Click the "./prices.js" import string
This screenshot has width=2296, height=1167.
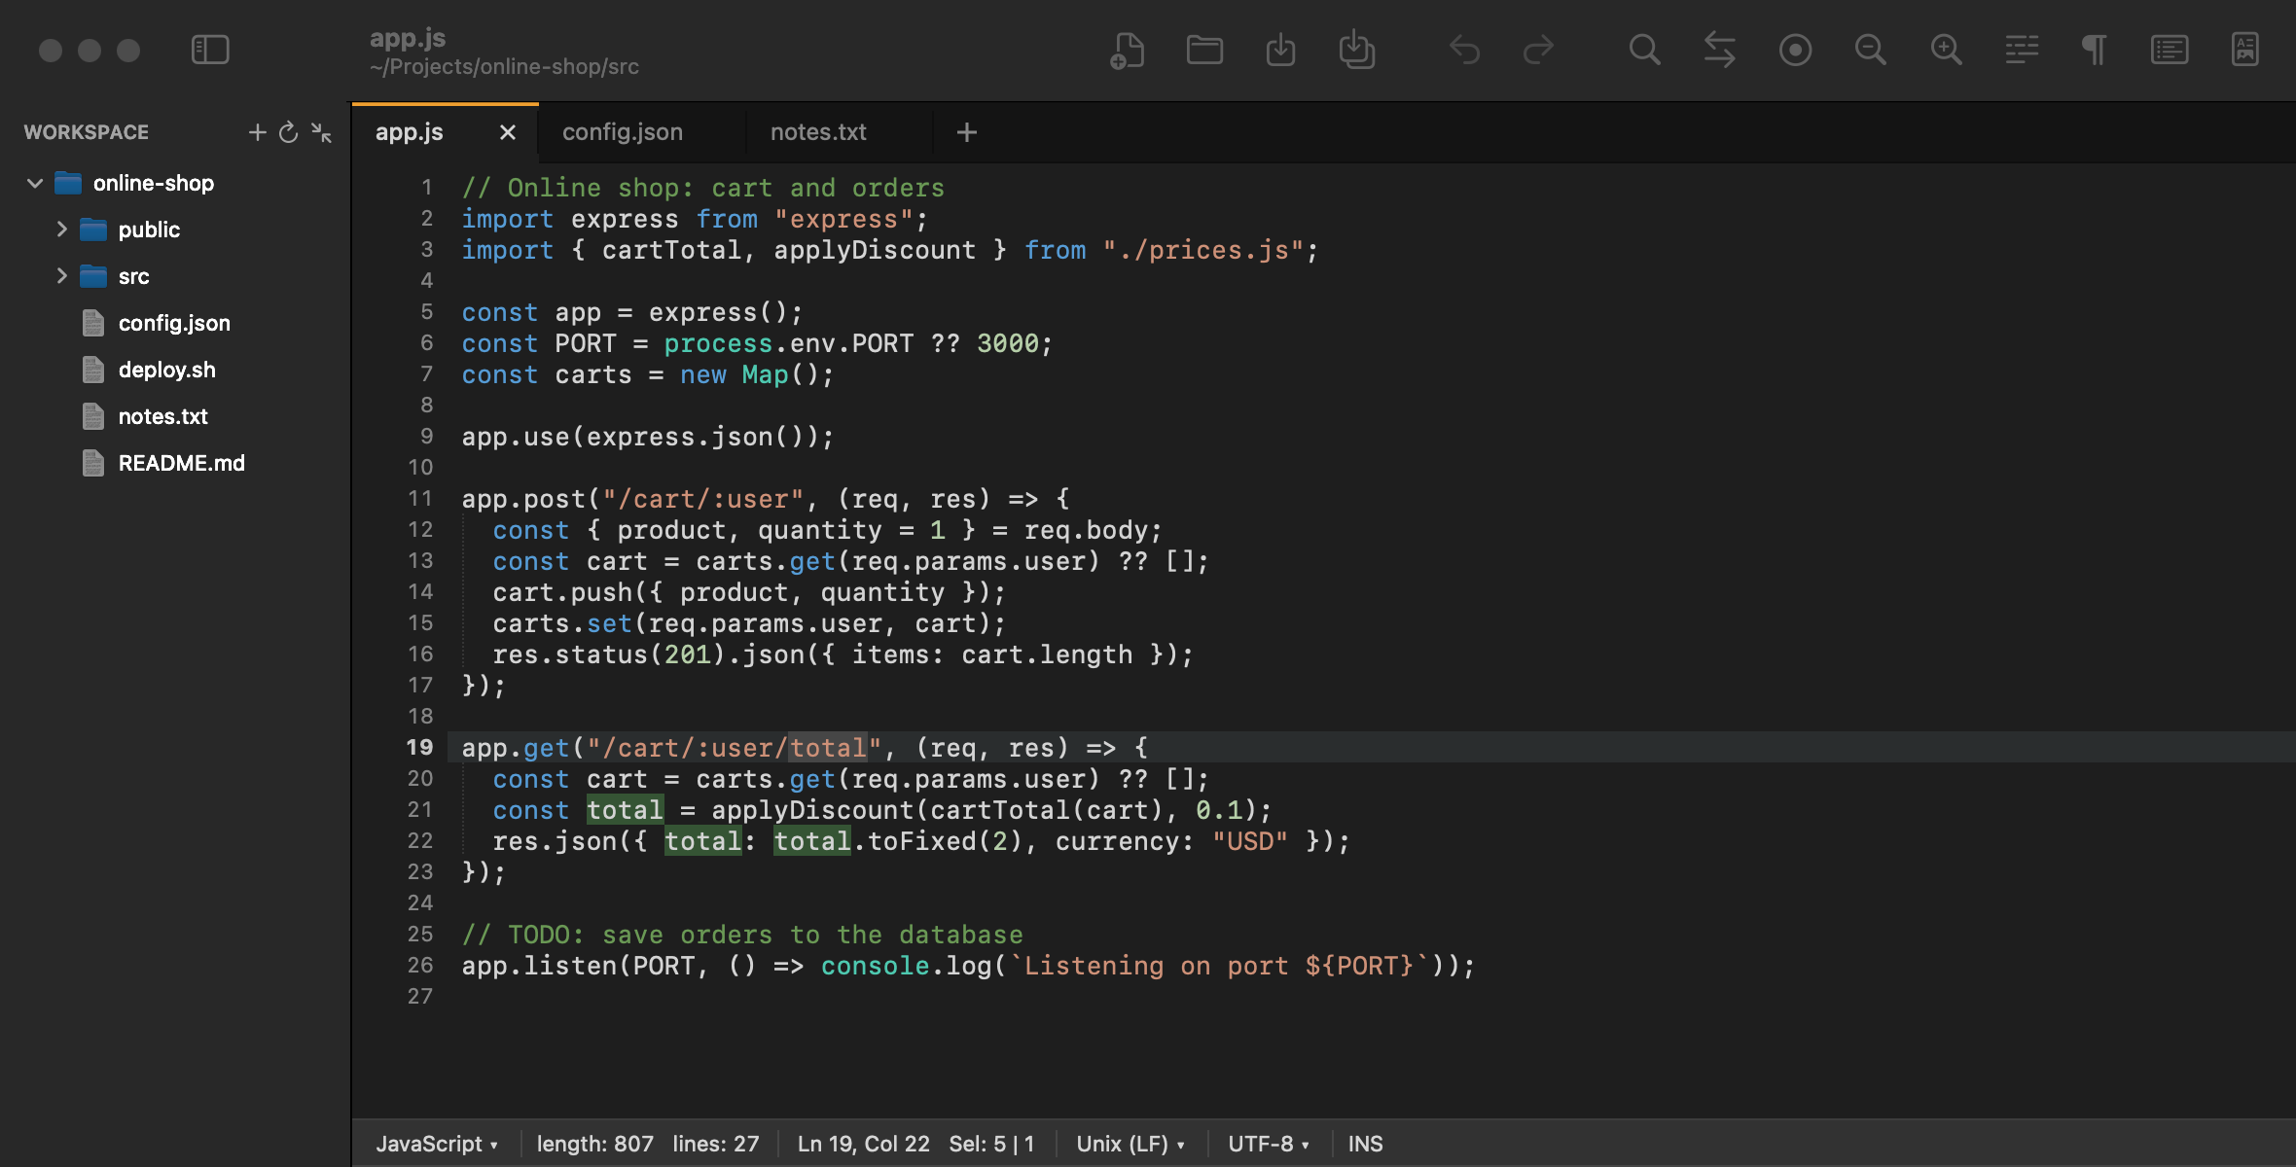coord(1202,250)
